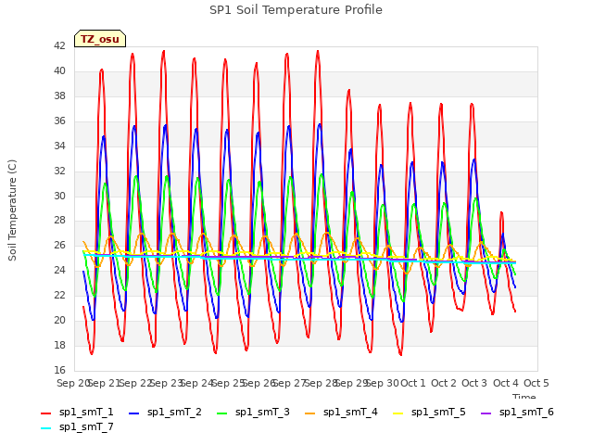This screenshot has width=593, height=445.
Task: Click the Soil Temperature (C) axis label
Action: [12, 210]
